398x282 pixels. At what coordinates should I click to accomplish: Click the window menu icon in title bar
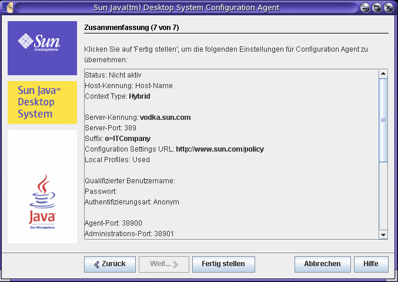click(8, 8)
